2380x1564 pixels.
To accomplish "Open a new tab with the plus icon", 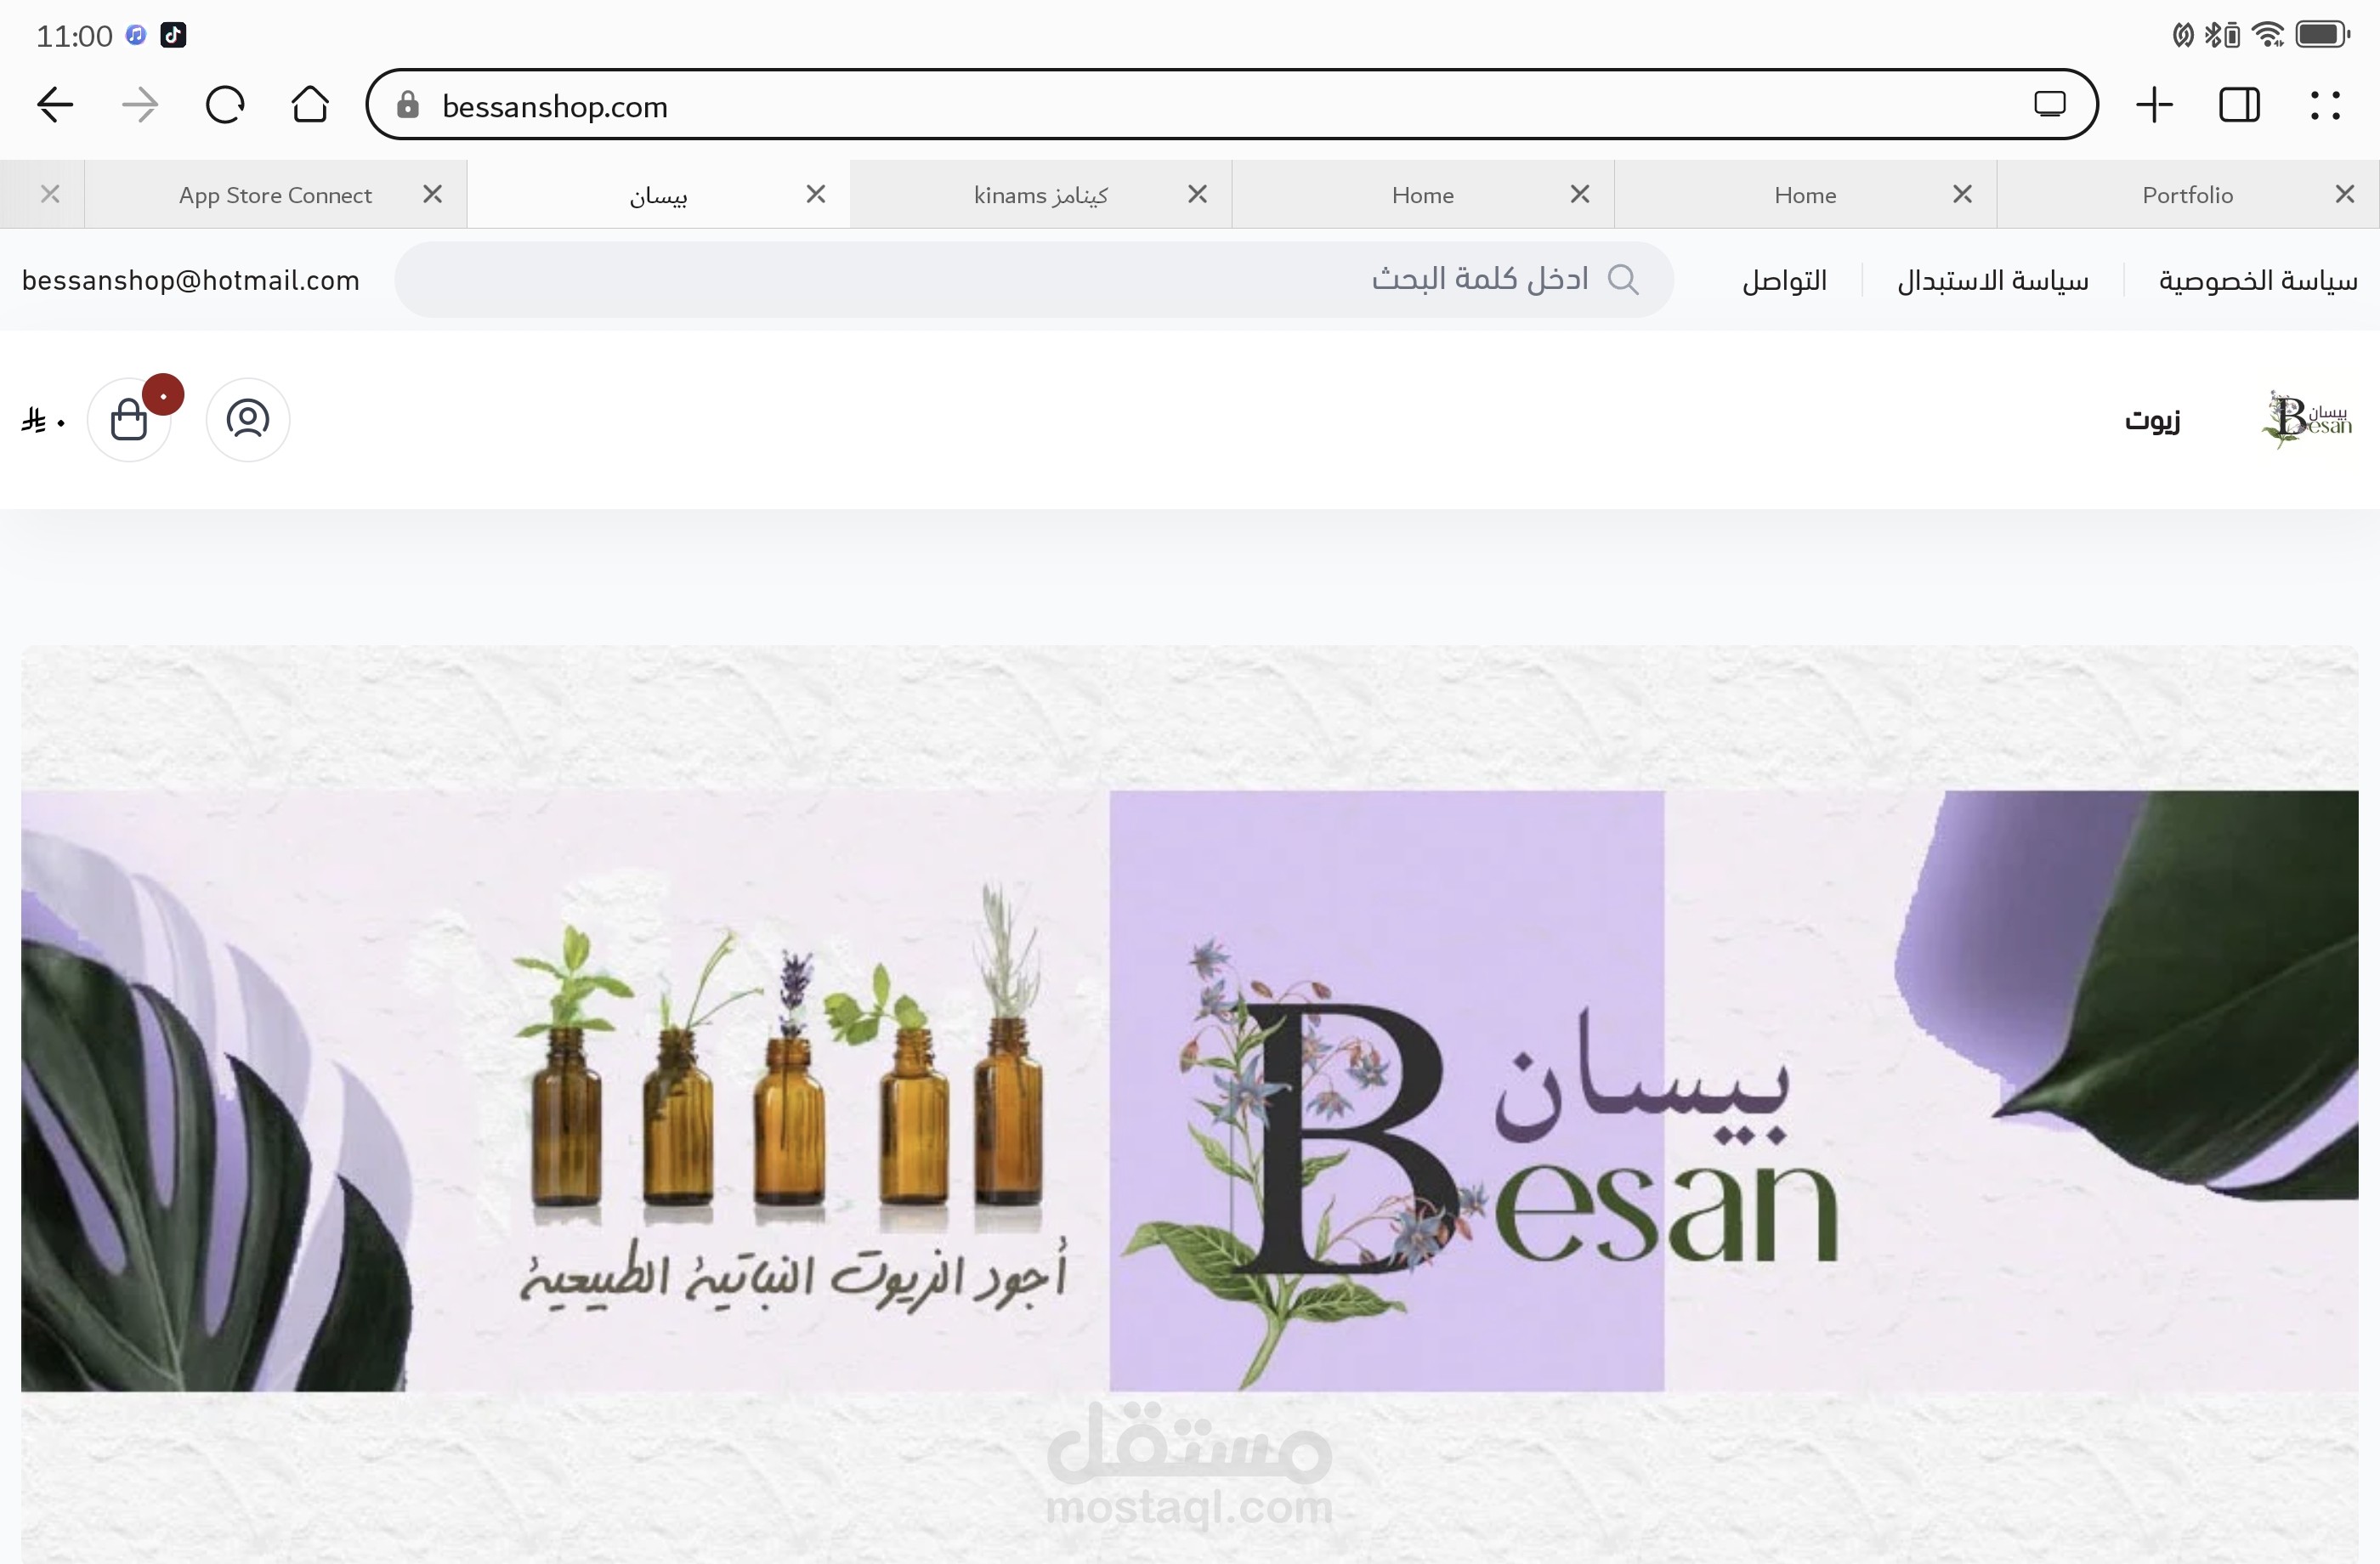I will tap(2155, 105).
